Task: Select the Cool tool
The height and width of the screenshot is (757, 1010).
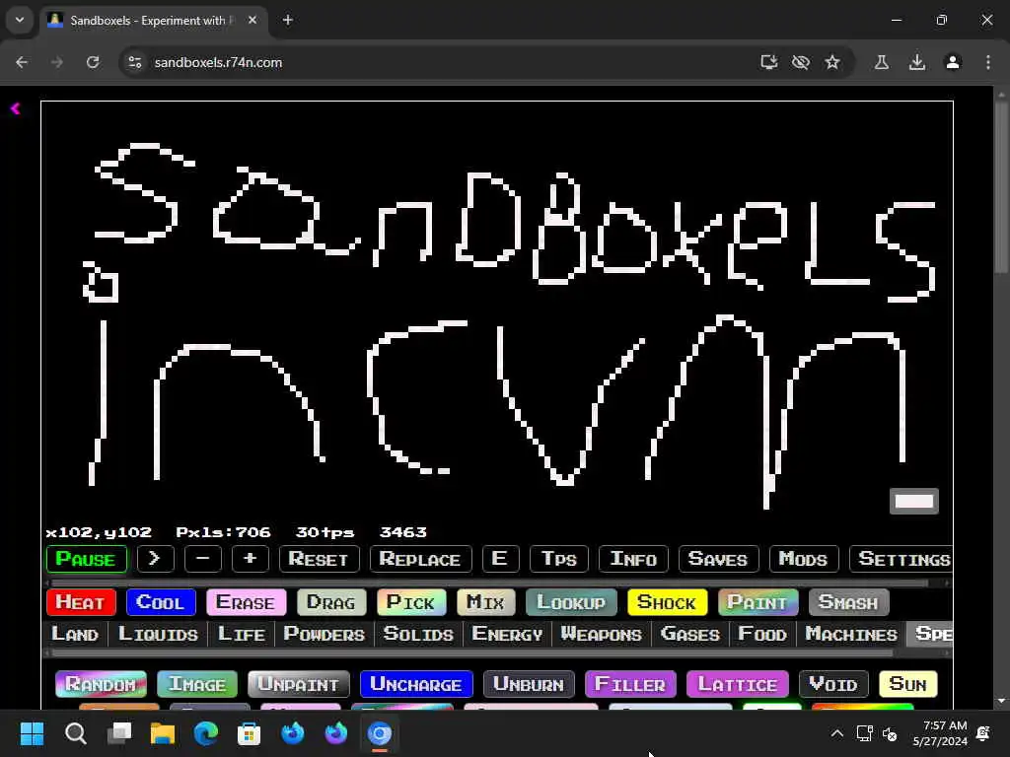Action: [161, 602]
